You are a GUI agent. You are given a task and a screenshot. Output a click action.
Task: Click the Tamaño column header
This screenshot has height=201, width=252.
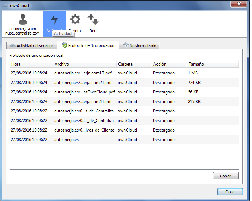tap(211, 64)
